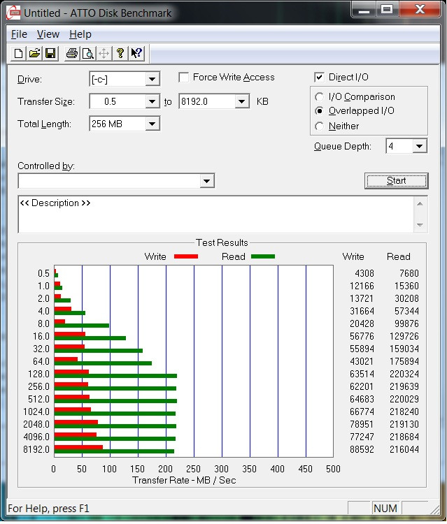Open the Queue Depth dropdown
This screenshot has height=524, width=447.
419,147
